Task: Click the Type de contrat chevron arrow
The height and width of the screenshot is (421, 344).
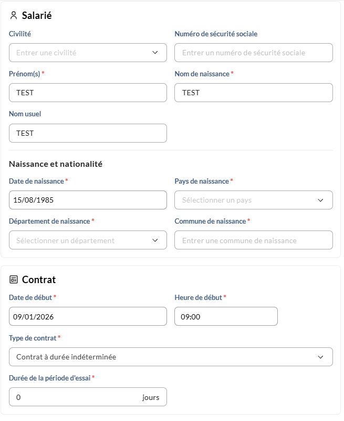Action: click(321, 357)
